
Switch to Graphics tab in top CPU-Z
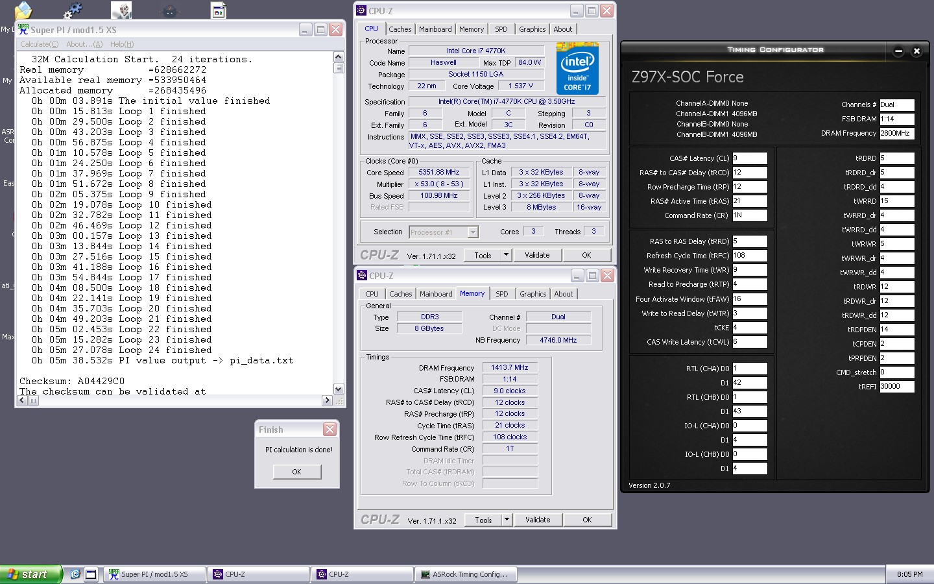tap(532, 29)
